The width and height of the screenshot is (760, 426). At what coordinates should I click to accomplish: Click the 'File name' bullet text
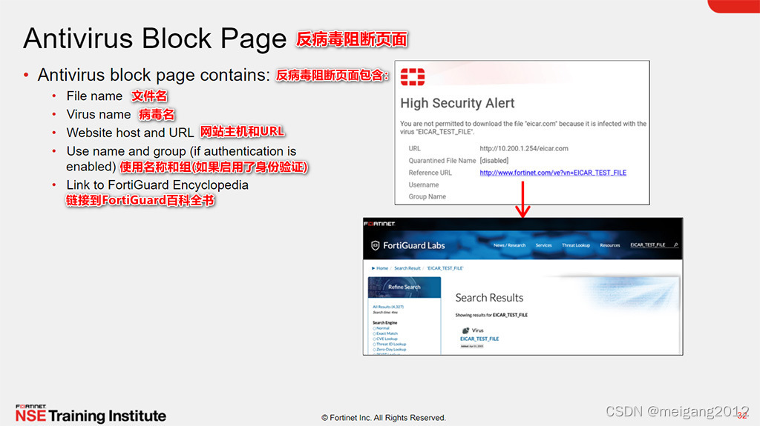[x=94, y=96]
